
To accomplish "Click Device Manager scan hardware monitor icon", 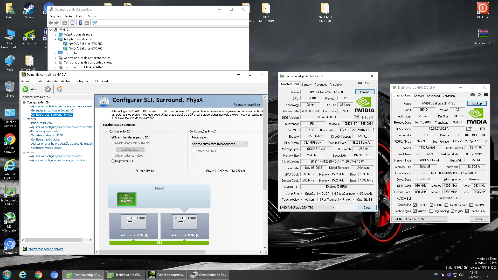I will pyautogui.click(x=95, y=23).
